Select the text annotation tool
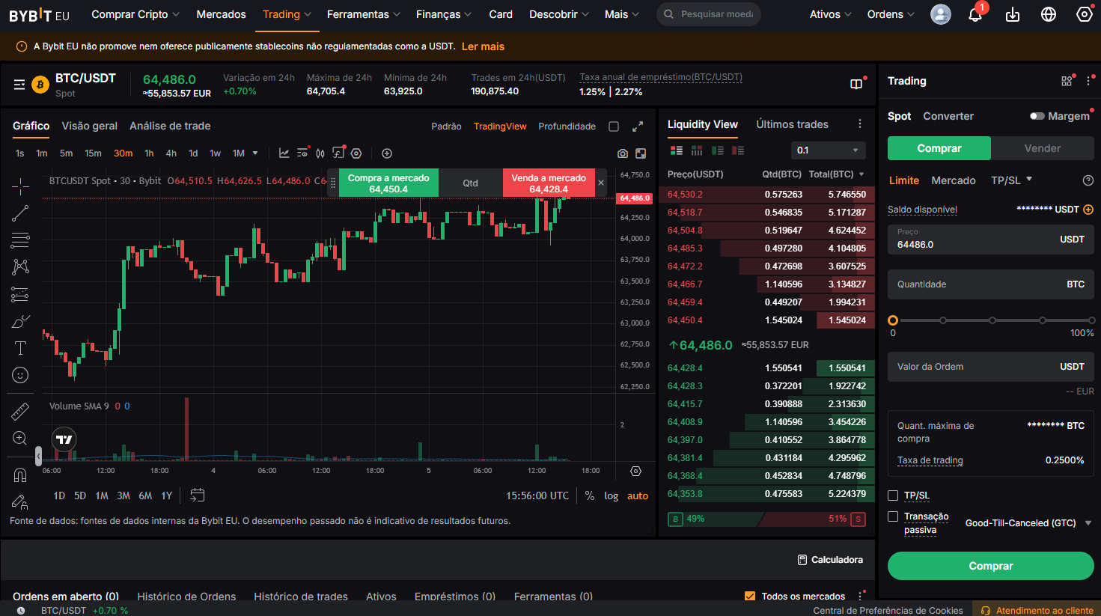The width and height of the screenshot is (1101, 616). point(20,348)
